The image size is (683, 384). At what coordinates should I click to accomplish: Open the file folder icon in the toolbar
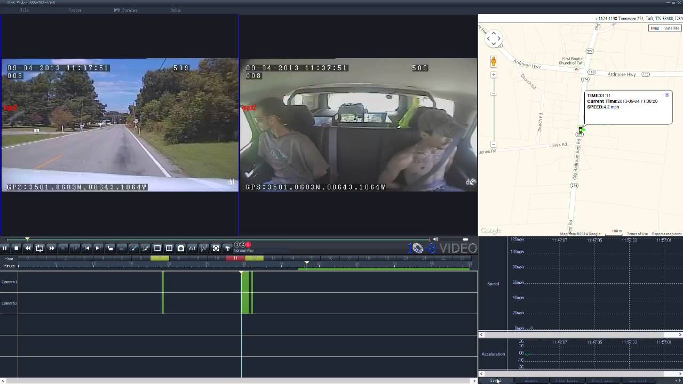(110, 248)
